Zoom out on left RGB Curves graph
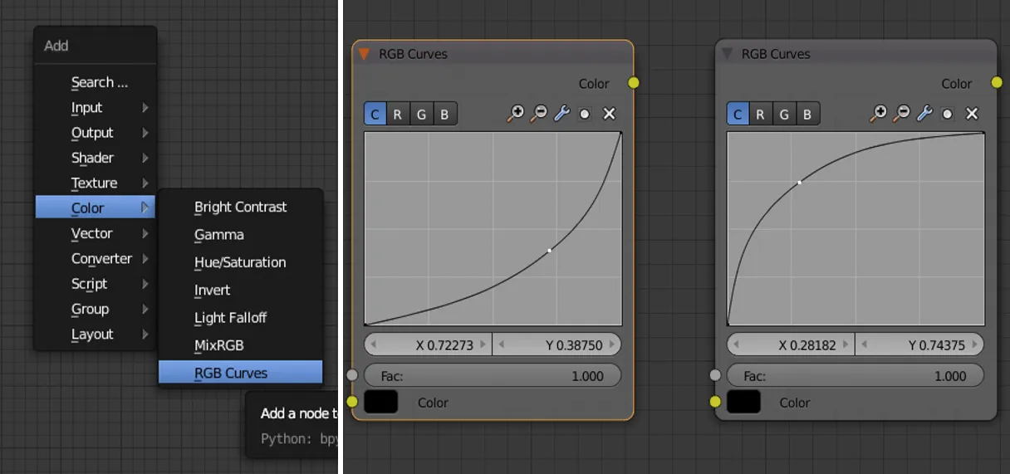Viewport: 1010px width, 474px height. tap(539, 114)
